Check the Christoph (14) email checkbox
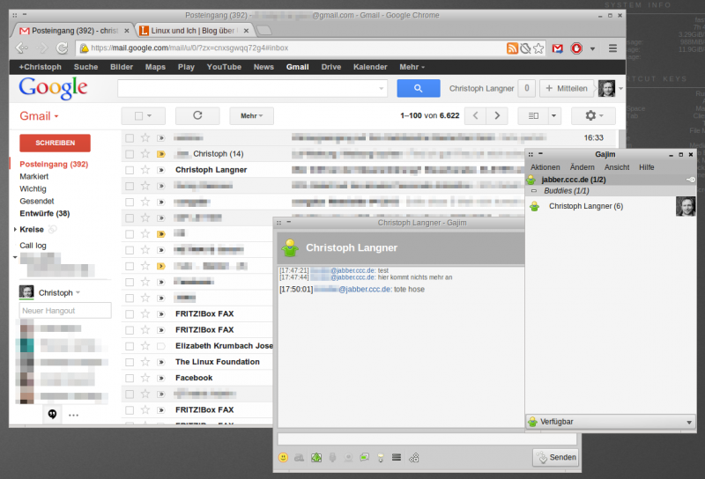Screen dimensions: 705x479 (130, 154)
